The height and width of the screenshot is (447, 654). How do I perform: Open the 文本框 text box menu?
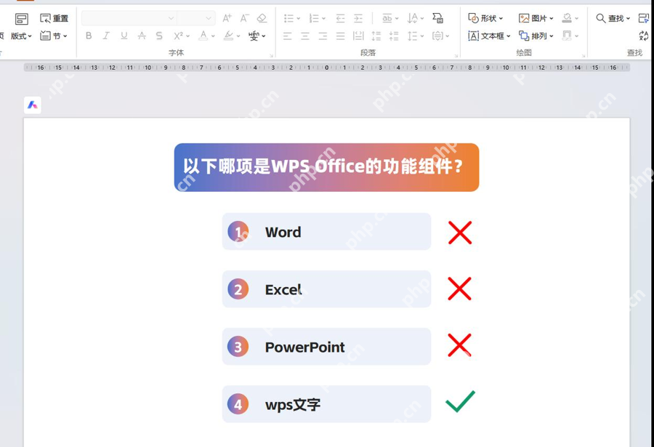pos(489,36)
